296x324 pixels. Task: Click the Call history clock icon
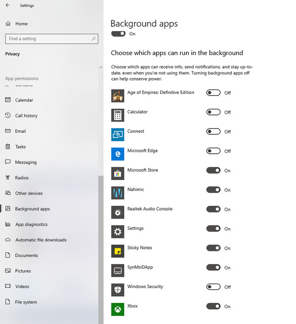pyautogui.click(x=8, y=115)
